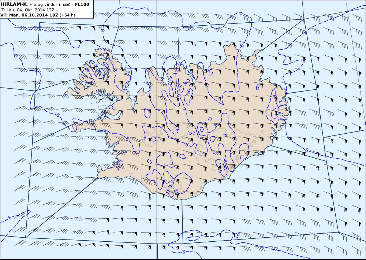Click the '(+54 h)' forecast offset text
The height and width of the screenshot is (260, 366).
coord(67,15)
